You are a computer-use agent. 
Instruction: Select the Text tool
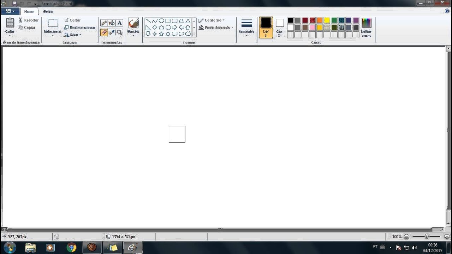tap(119, 23)
